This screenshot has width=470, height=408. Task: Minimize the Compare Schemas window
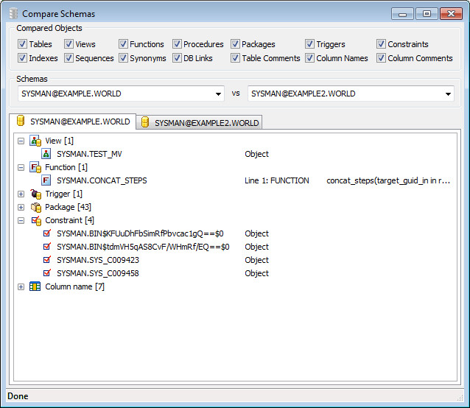pyautogui.click(x=402, y=14)
